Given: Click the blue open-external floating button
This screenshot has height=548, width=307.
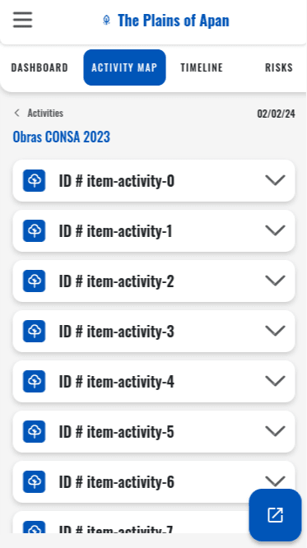Looking at the screenshot, I should tap(275, 515).
